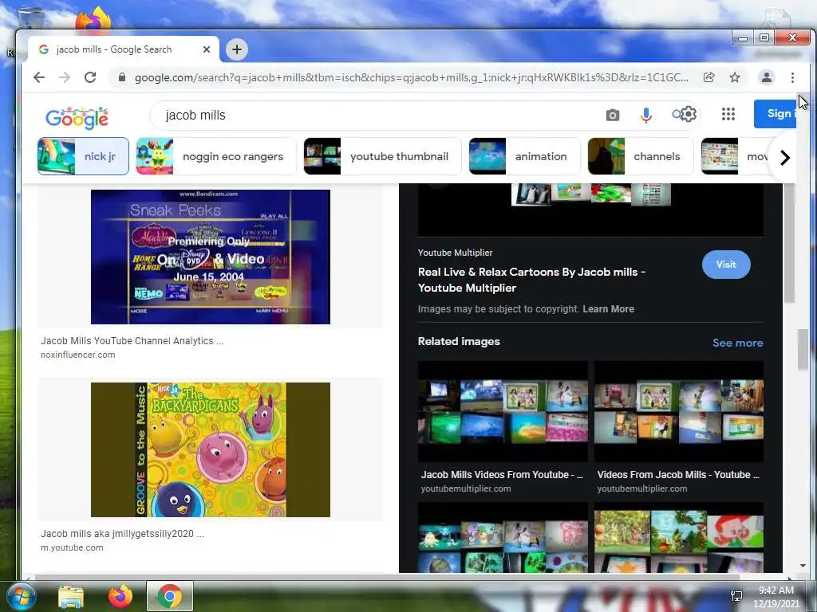Viewport: 817px width, 612px height.
Task: Click the Sign in button
Action: click(775, 113)
